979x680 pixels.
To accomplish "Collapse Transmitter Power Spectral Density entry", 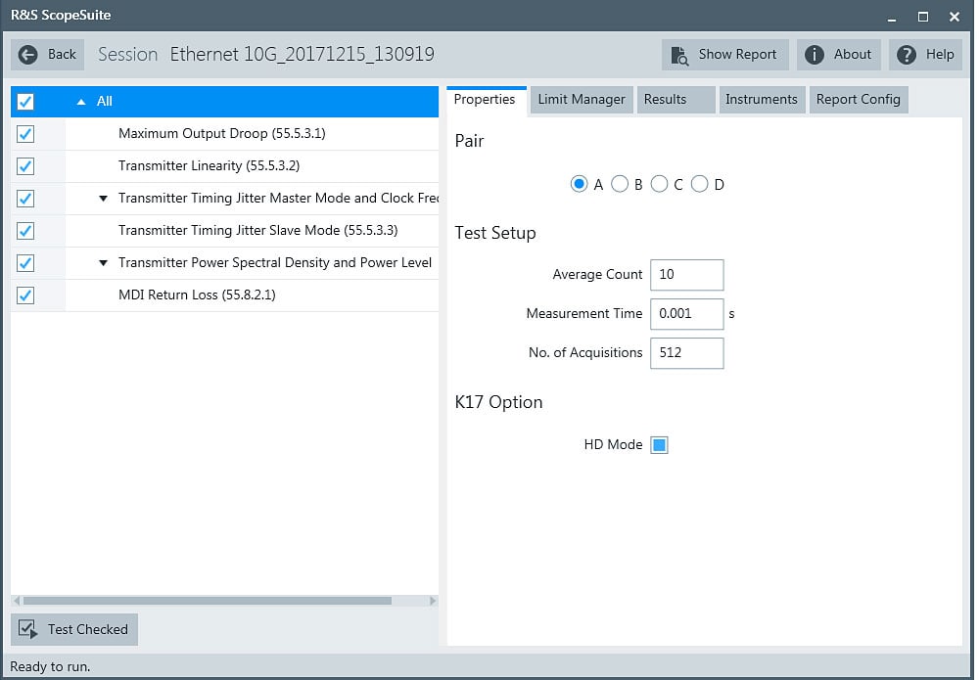I will (104, 262).
